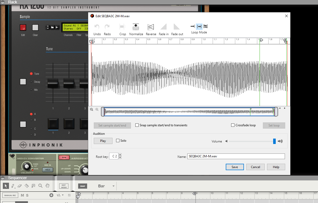Viewport: 318px width, 203px height.
Task: Set loop mode to no loop (one-shot)
Action: coord(193,26)
